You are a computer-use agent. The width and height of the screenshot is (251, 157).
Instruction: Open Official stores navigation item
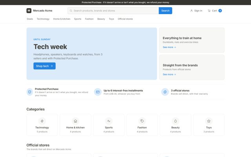[125, 19]
